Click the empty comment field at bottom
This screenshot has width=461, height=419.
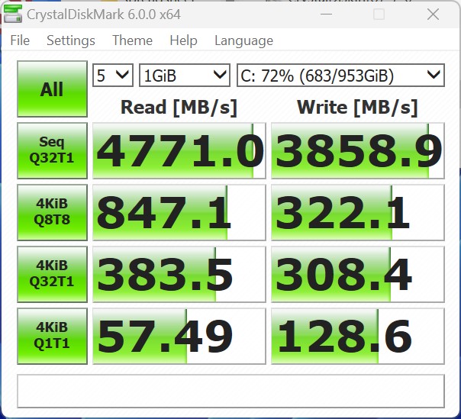[230, 390]
